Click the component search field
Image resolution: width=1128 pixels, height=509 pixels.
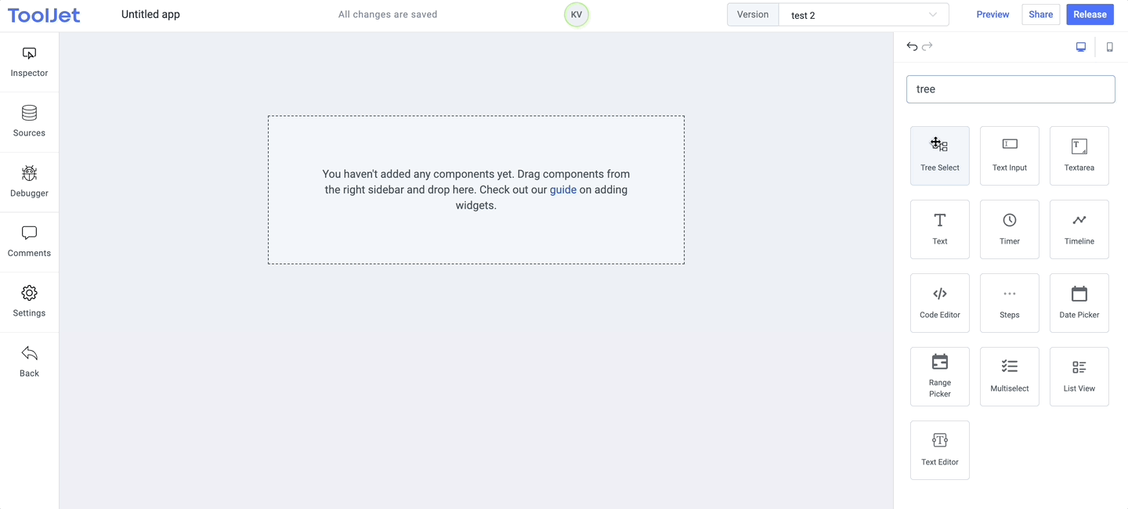coord(1010,89)
